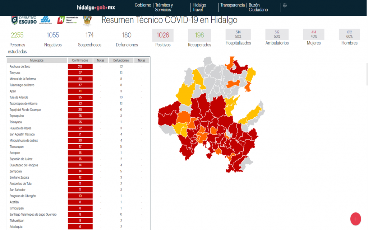
Task: Click the page's vertical scrollbar
Action: coord(366,72)
